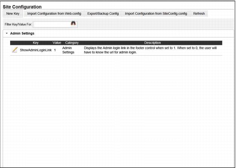Click the description text about Admin login link

pos(150,50)
